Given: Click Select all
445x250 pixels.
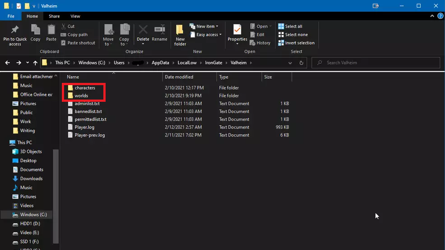Looking at the screenshot, I should click(290, 26).
